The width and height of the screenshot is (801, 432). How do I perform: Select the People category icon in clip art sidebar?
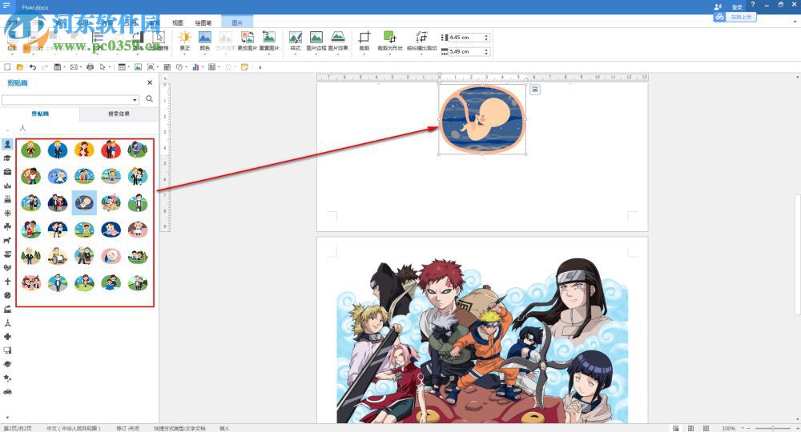tap(8, 144)
